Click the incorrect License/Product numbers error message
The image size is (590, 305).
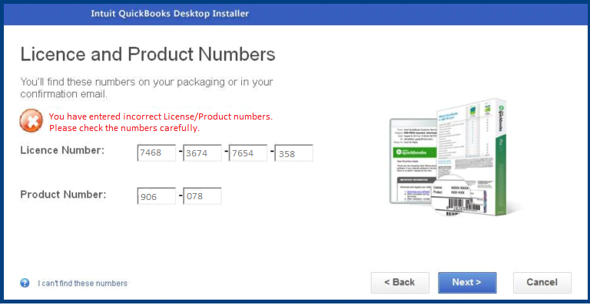click(x=161, y=123)
